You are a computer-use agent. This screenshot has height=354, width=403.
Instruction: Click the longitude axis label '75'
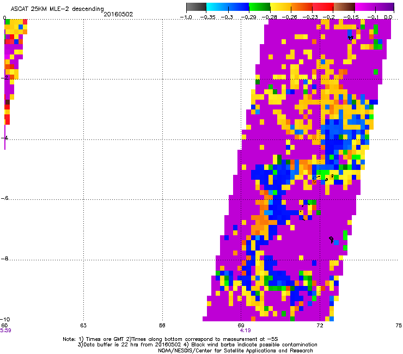[399, 326]
